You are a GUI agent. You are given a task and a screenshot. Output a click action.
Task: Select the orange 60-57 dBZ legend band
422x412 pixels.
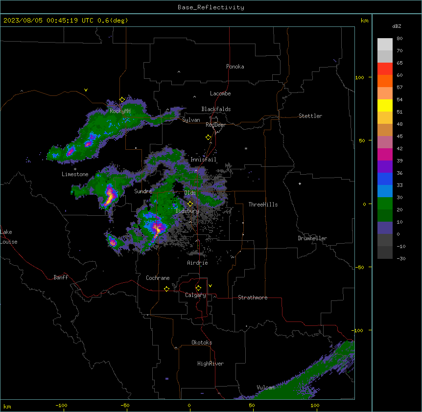coord(385,81)
